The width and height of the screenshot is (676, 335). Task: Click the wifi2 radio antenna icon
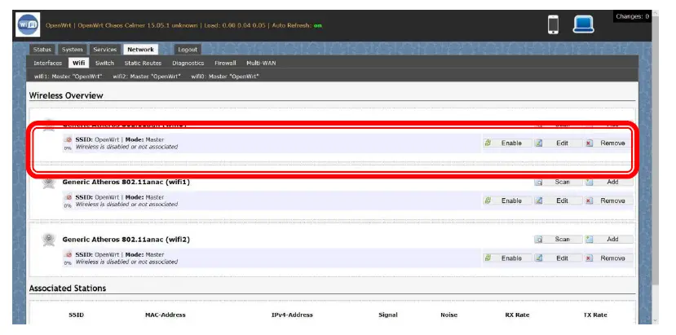tap(49, 240)
